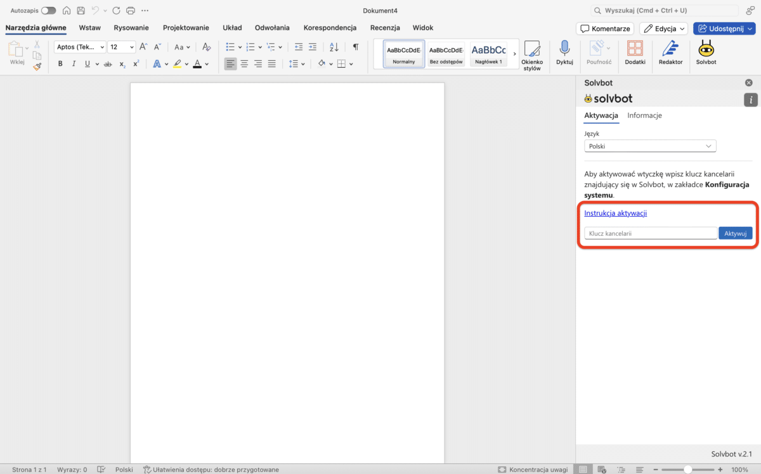Screen dimensions: 761x474
Task: Decrease font size
Action: tap(157, 47)
